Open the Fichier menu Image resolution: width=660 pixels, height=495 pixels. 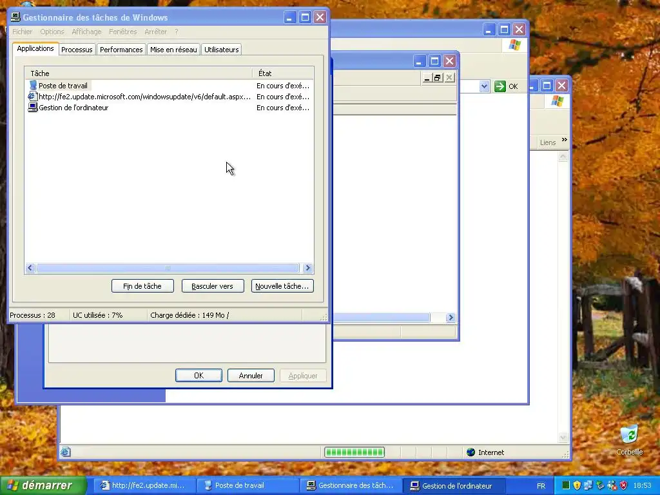click(23, 32)
